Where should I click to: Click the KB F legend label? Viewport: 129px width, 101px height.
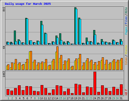pos(126,92)
